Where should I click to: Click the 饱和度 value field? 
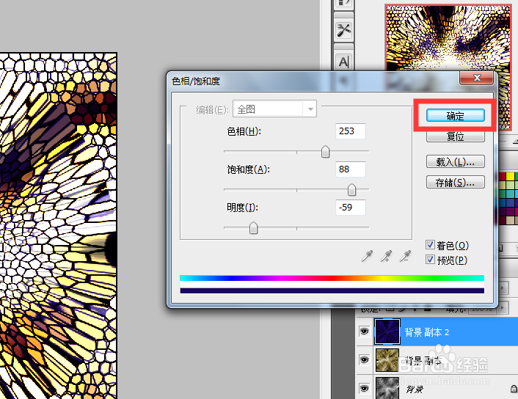pos(350,169)
